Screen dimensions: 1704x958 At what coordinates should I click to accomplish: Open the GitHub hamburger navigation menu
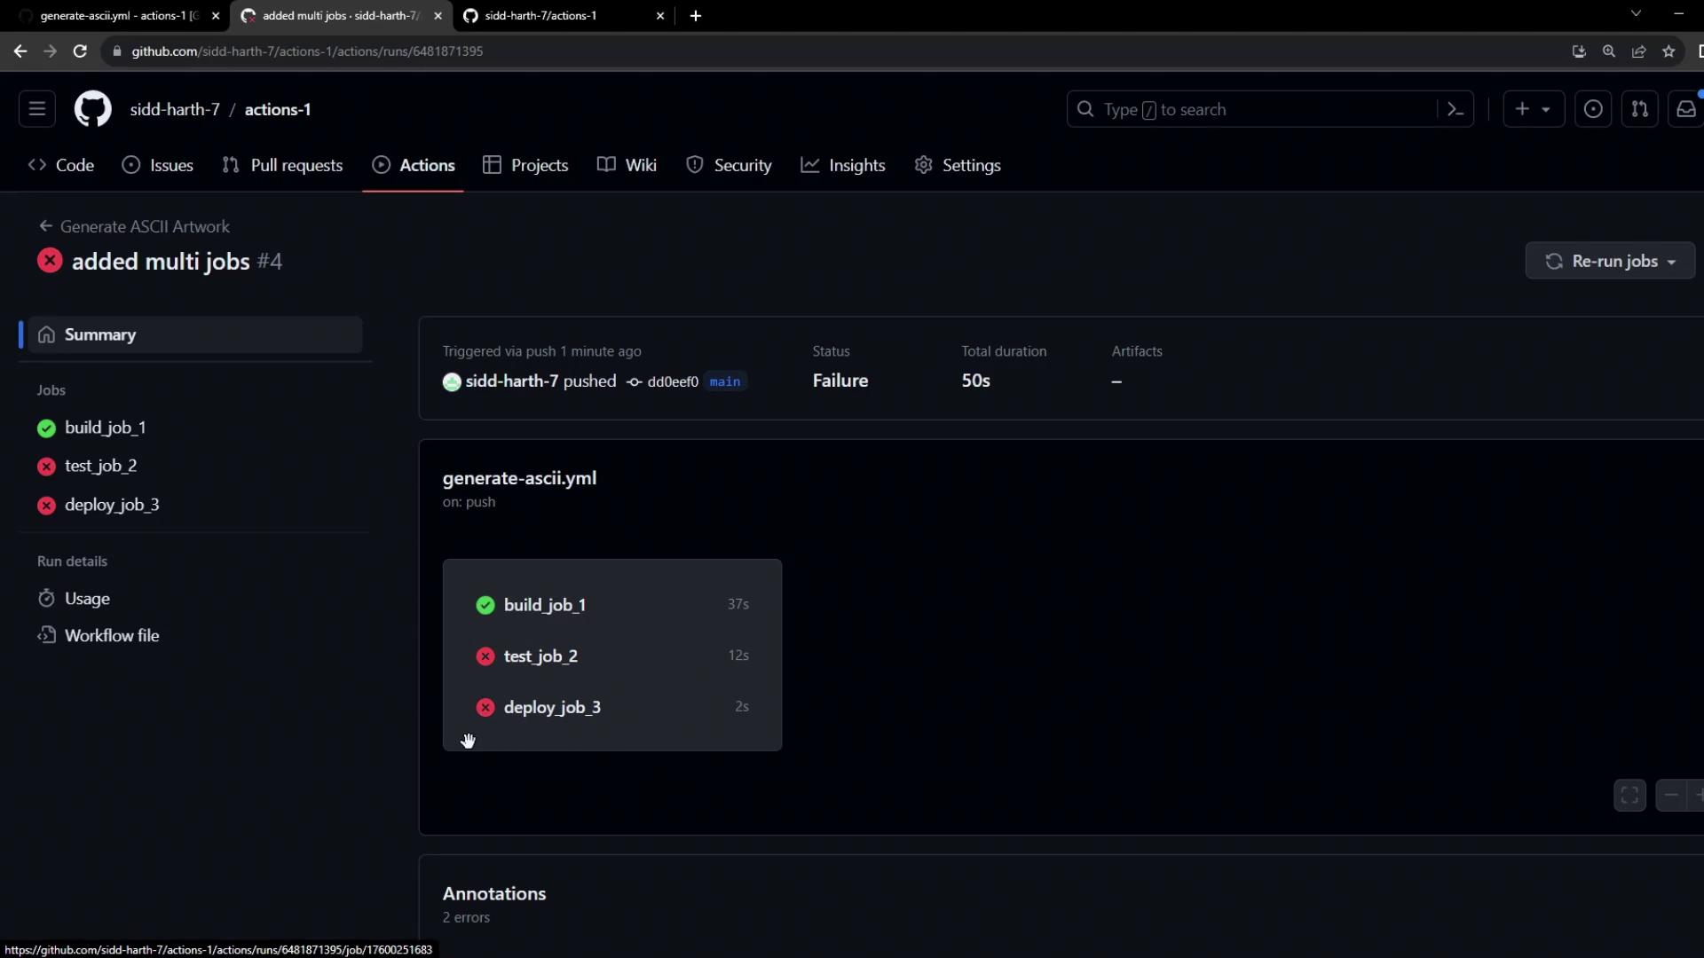(36, 109)
